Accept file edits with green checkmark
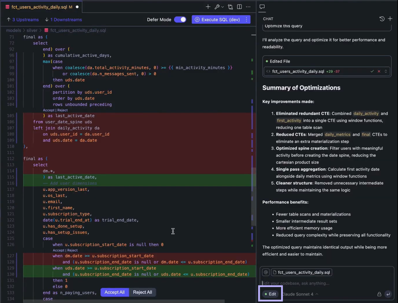This screenshot has width=398, height=303. [x=372, y=71]
